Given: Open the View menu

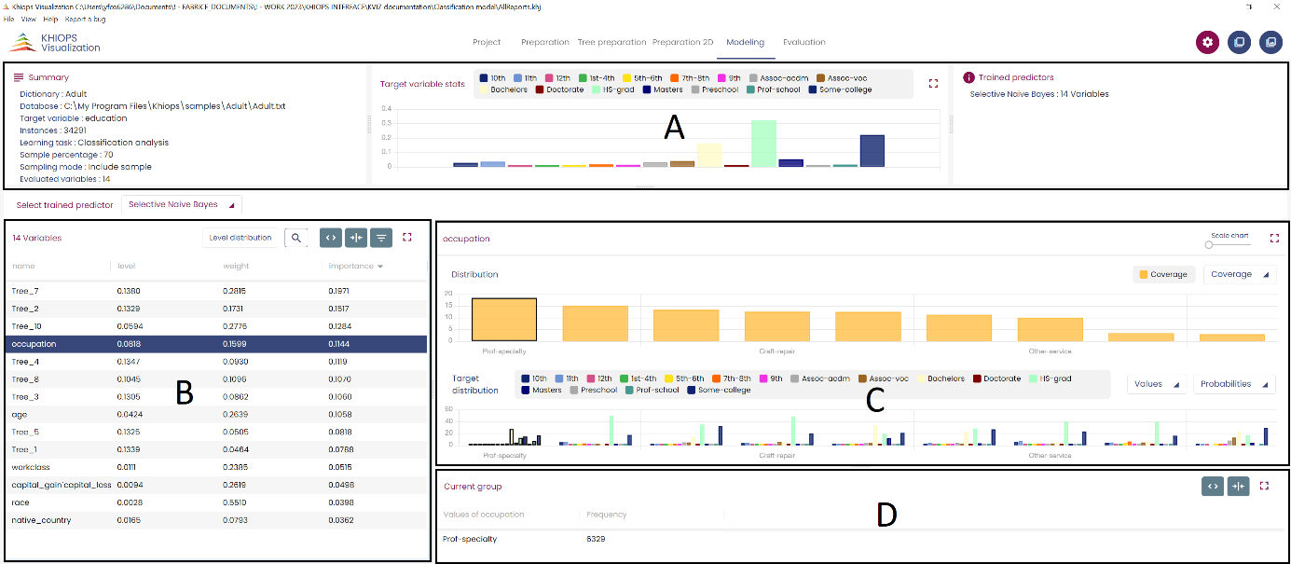Looking at the screenshot, I should point(29,19).
